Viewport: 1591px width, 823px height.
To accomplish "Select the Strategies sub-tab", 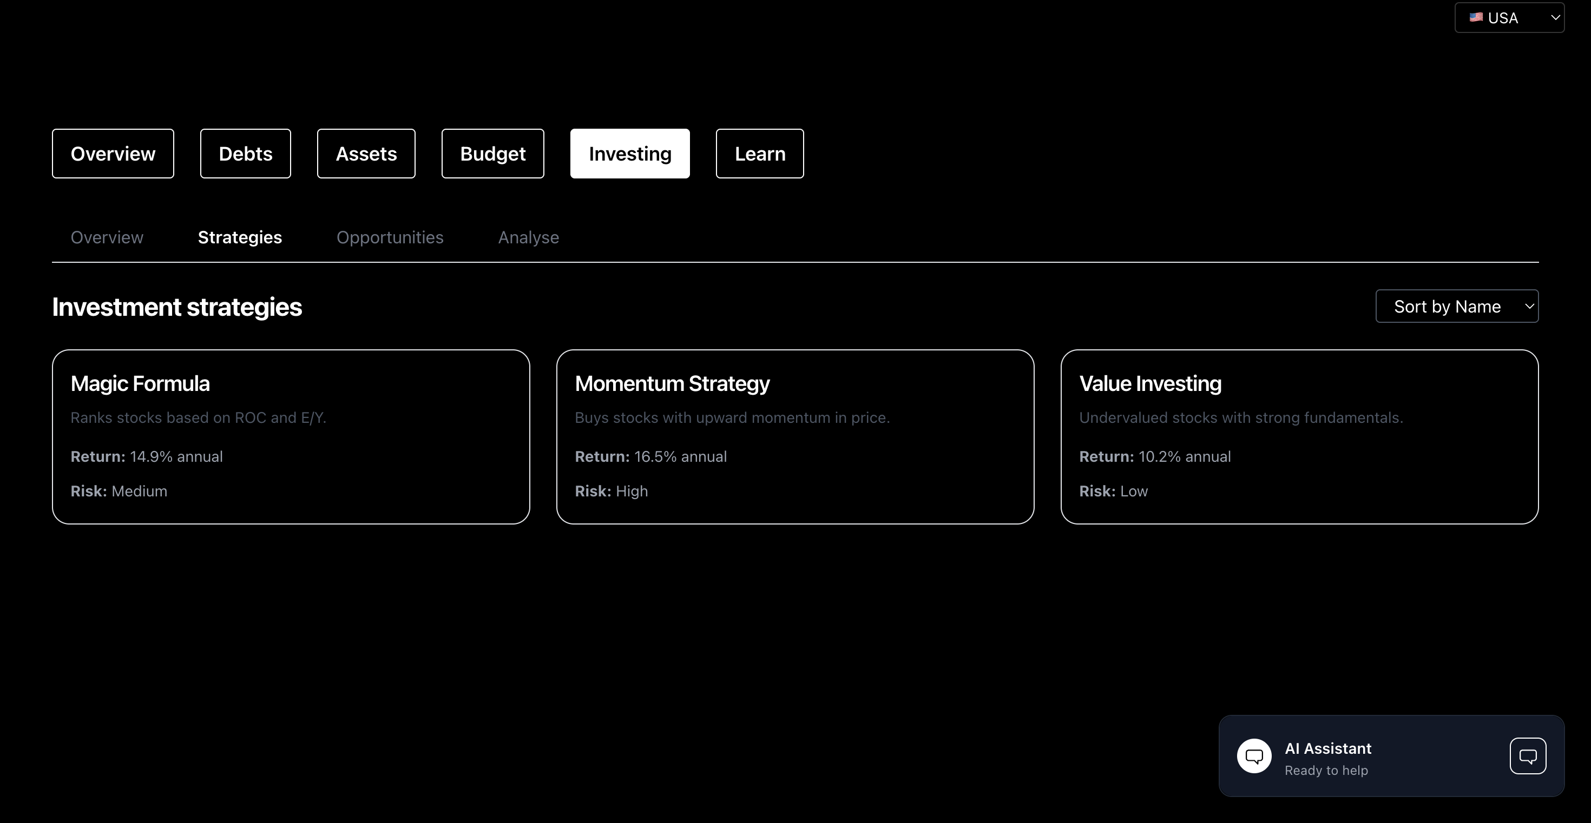I will [240, 237].
